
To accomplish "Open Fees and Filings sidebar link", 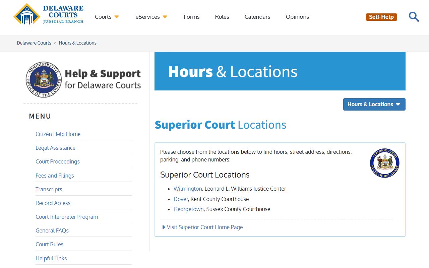I will [55, 176].
